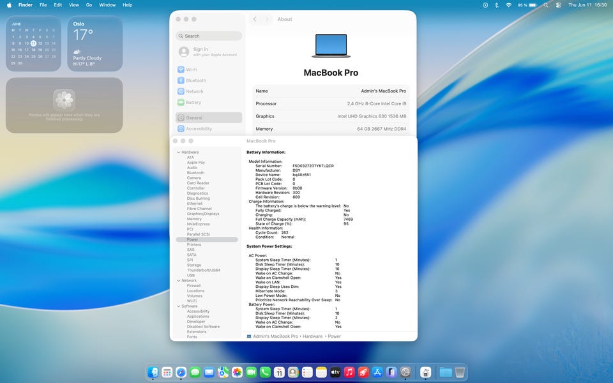Open the Edit menu

(x=58, y=5)
